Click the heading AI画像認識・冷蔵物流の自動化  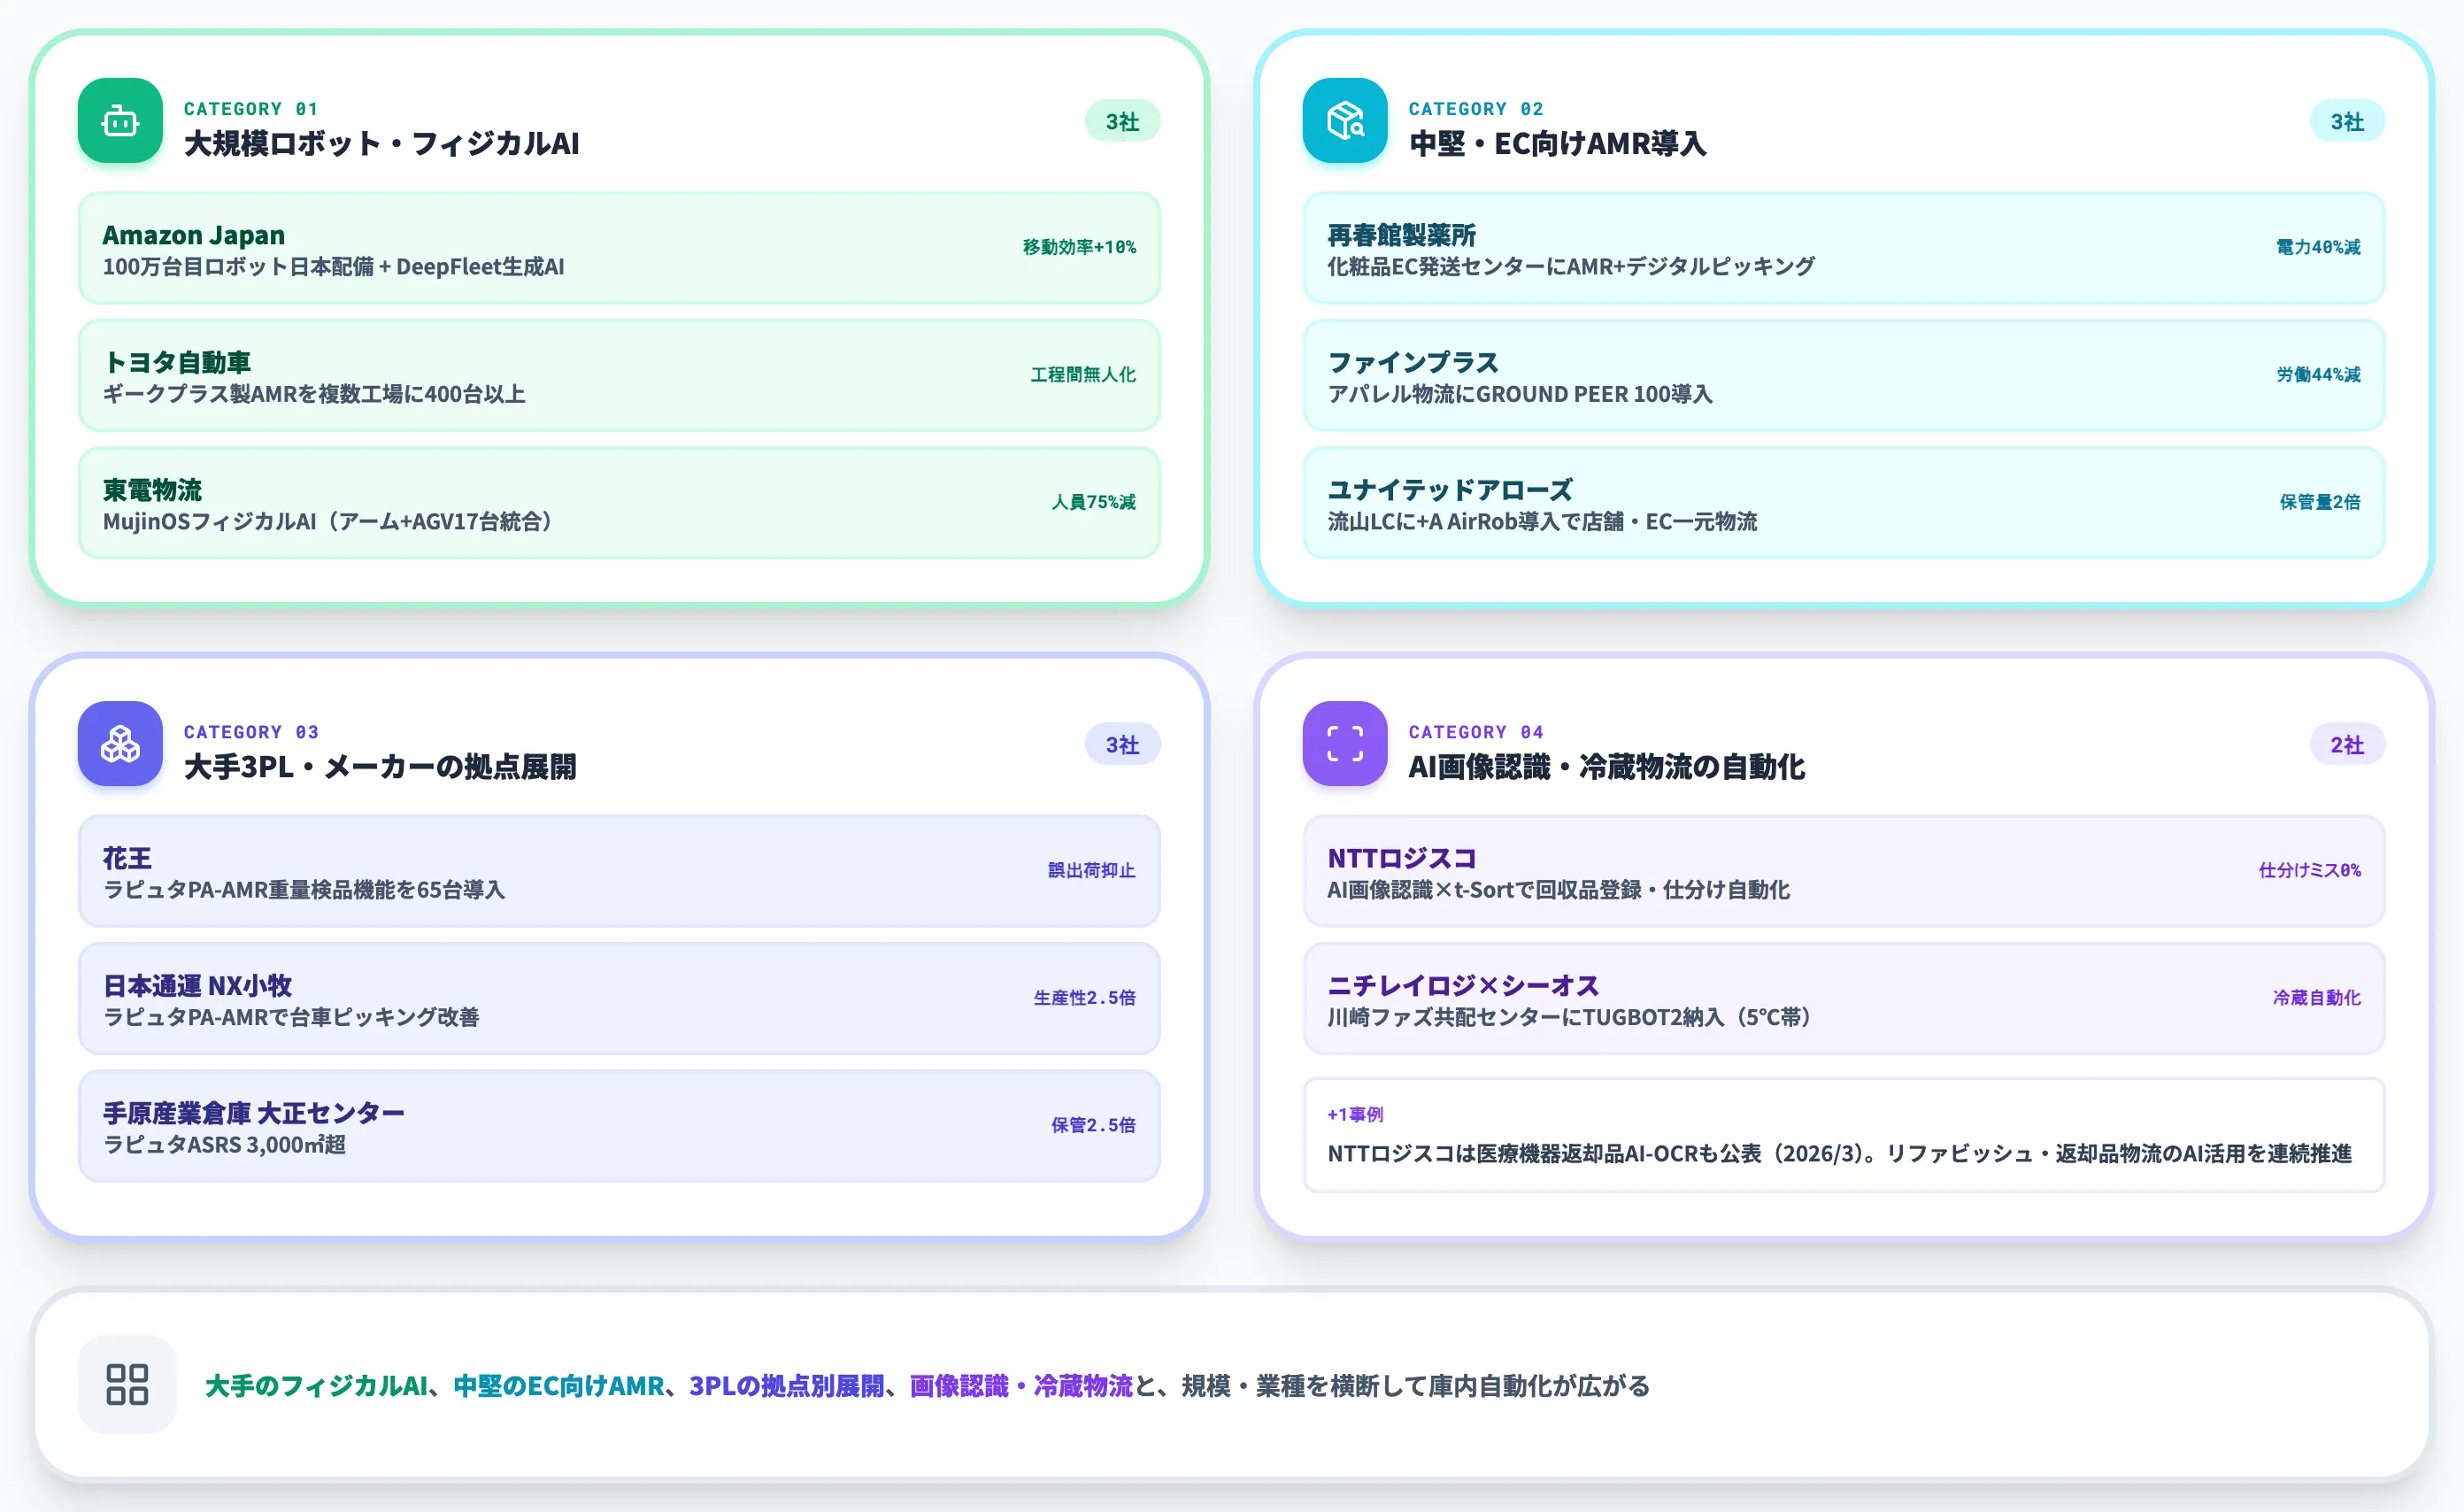point(1606,766)
